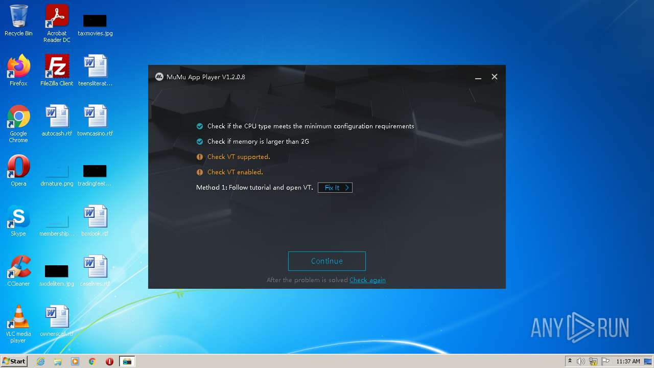Select the teensliterat... document icon

coord(95,71)
